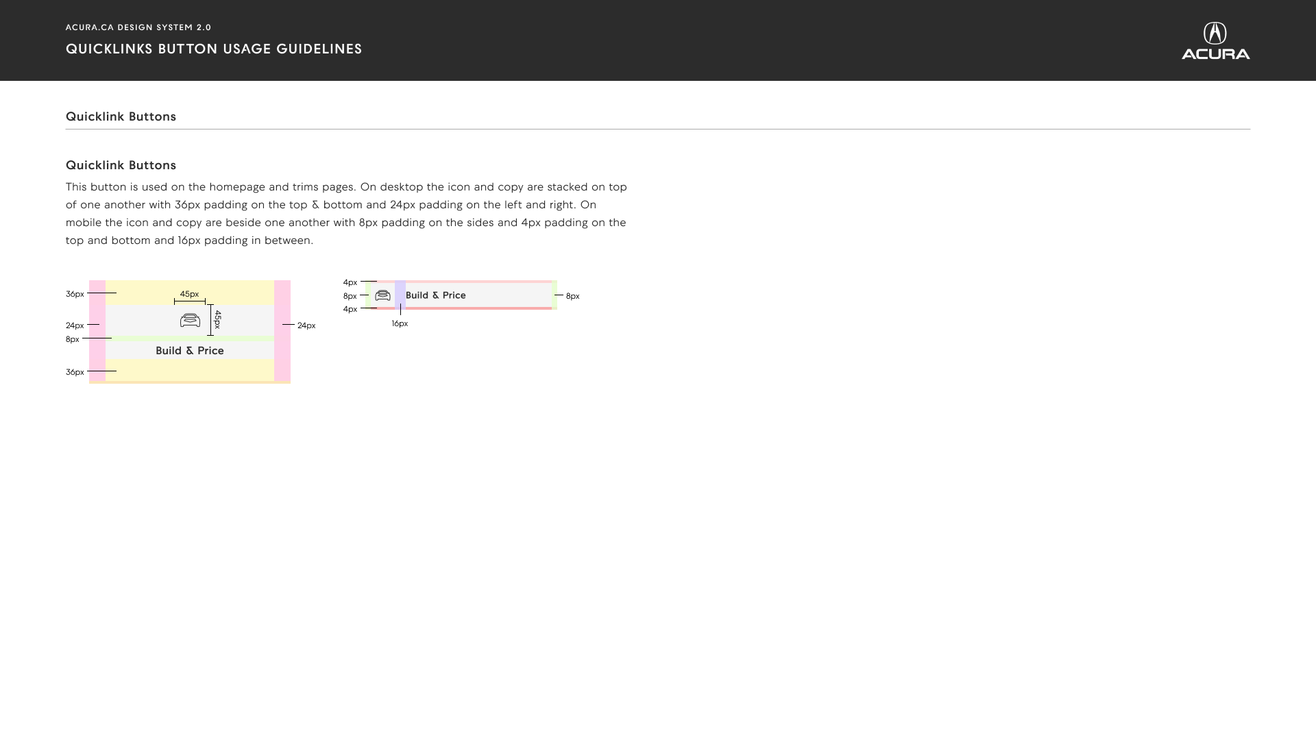Select the 'QUICKLINKS BUTTON USAGE GUIDELINES' title
1316x740 pixels.
point(214,49)
